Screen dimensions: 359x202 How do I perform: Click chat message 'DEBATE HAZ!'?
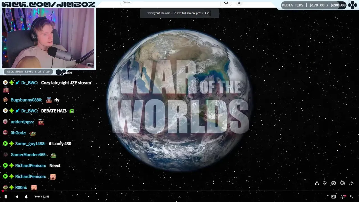click(54, 111)
